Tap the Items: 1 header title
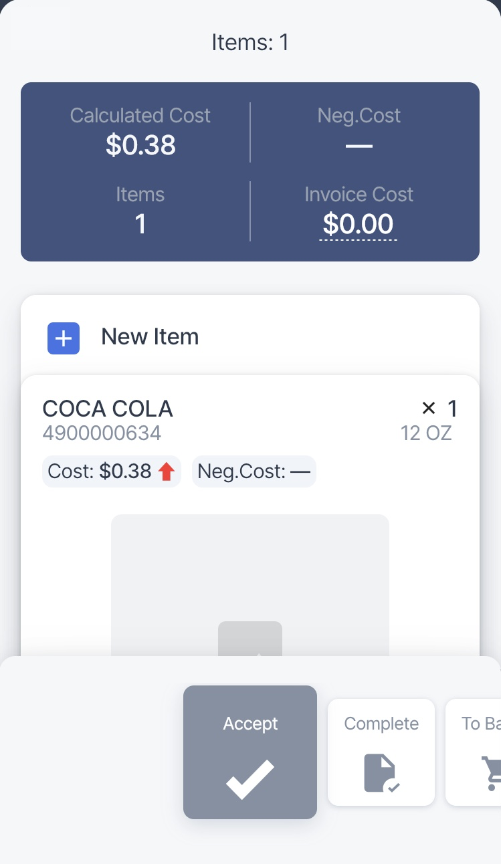The height and width of the screenshot is (864, 501). coord(250,43)
